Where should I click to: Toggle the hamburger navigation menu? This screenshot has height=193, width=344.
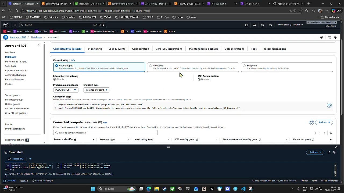5,37
